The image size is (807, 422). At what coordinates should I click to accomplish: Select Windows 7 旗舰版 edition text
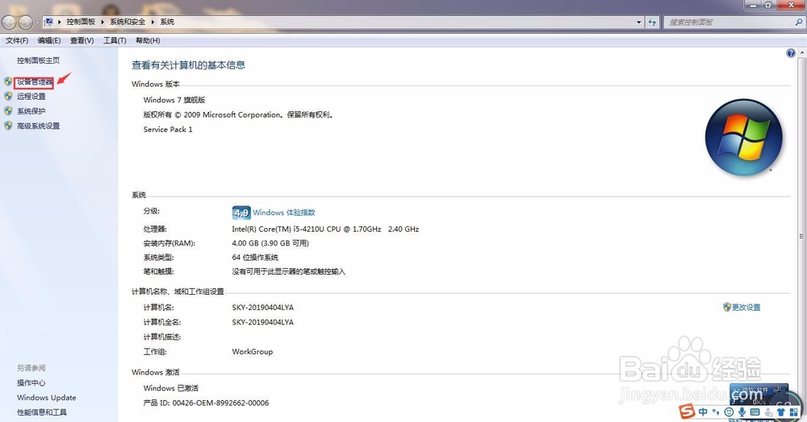[174, 100]
